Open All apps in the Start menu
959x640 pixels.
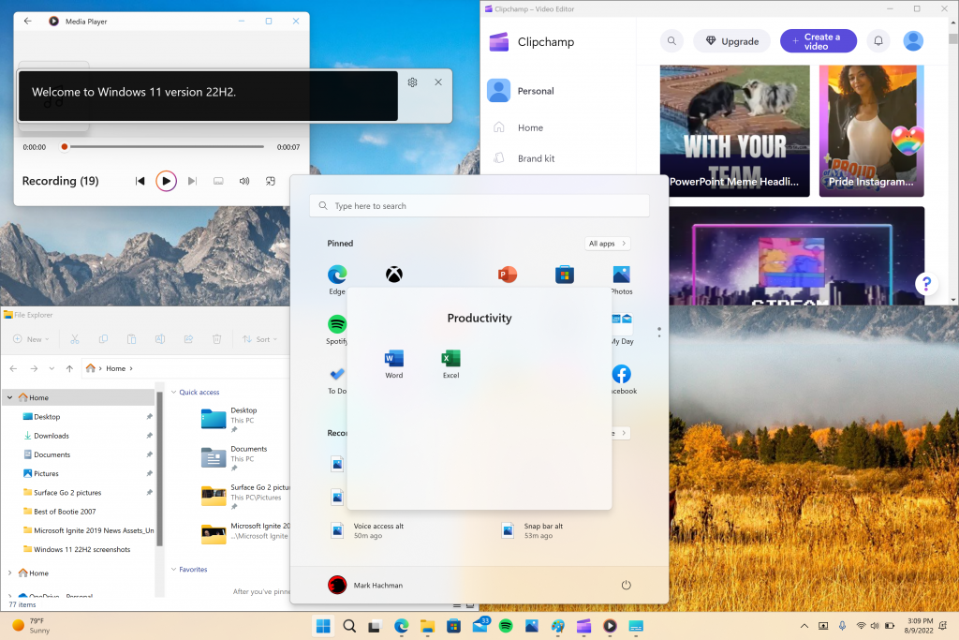click(x=607, y=243)
